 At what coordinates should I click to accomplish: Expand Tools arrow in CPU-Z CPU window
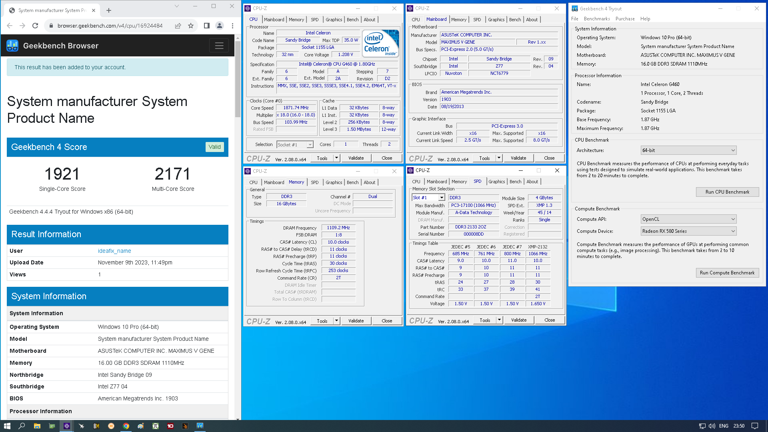pyautogui.click(x=337, y=158)
